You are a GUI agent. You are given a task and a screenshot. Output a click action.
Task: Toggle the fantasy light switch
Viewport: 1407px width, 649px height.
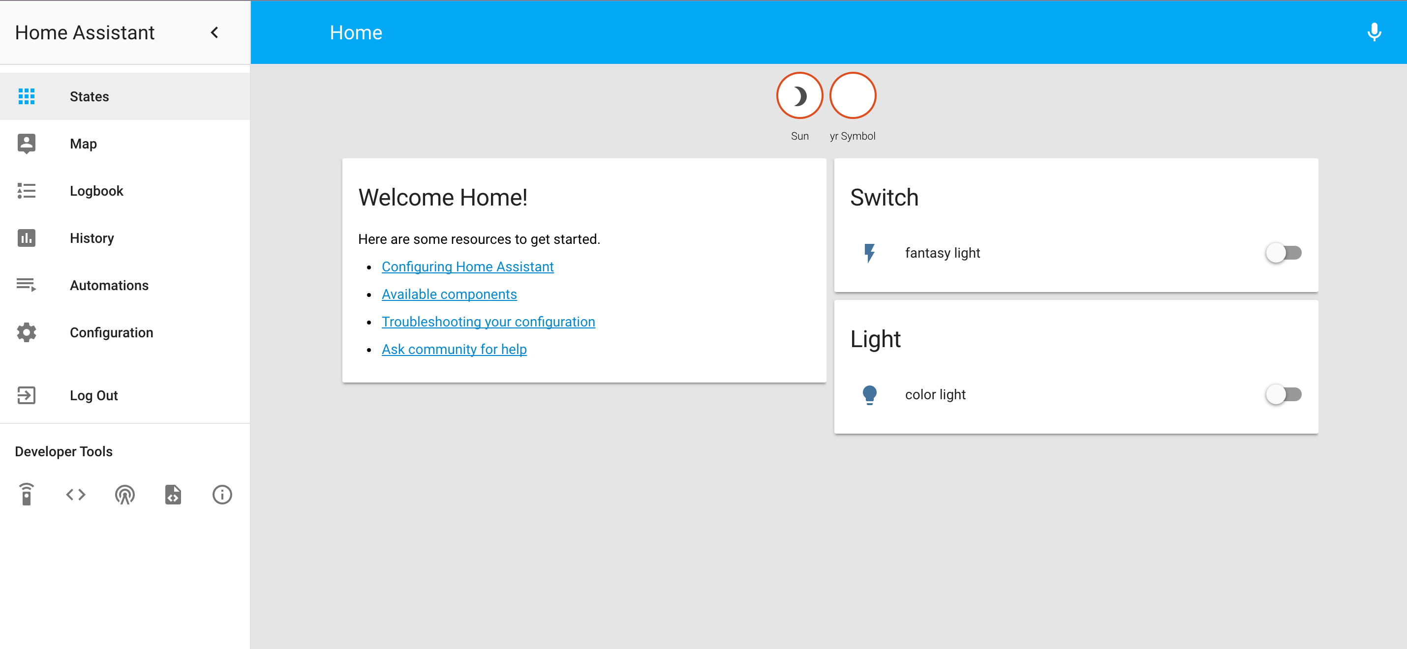[1283, 253]
